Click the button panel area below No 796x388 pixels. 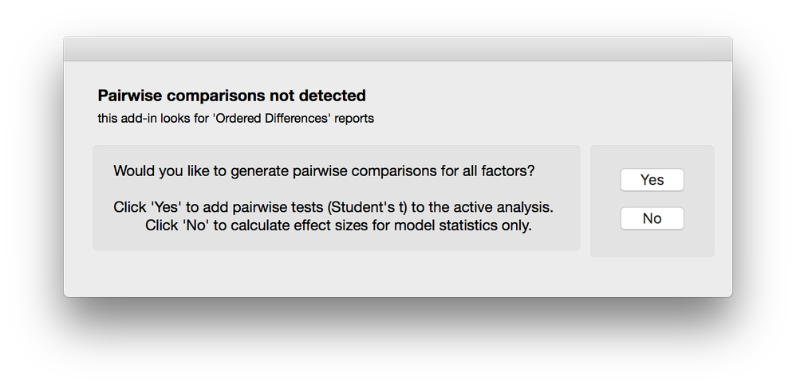[652, 244]
